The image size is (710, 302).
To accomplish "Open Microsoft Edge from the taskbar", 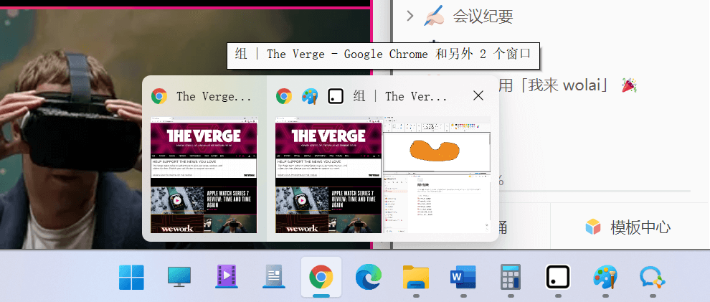I will [368, 277].
